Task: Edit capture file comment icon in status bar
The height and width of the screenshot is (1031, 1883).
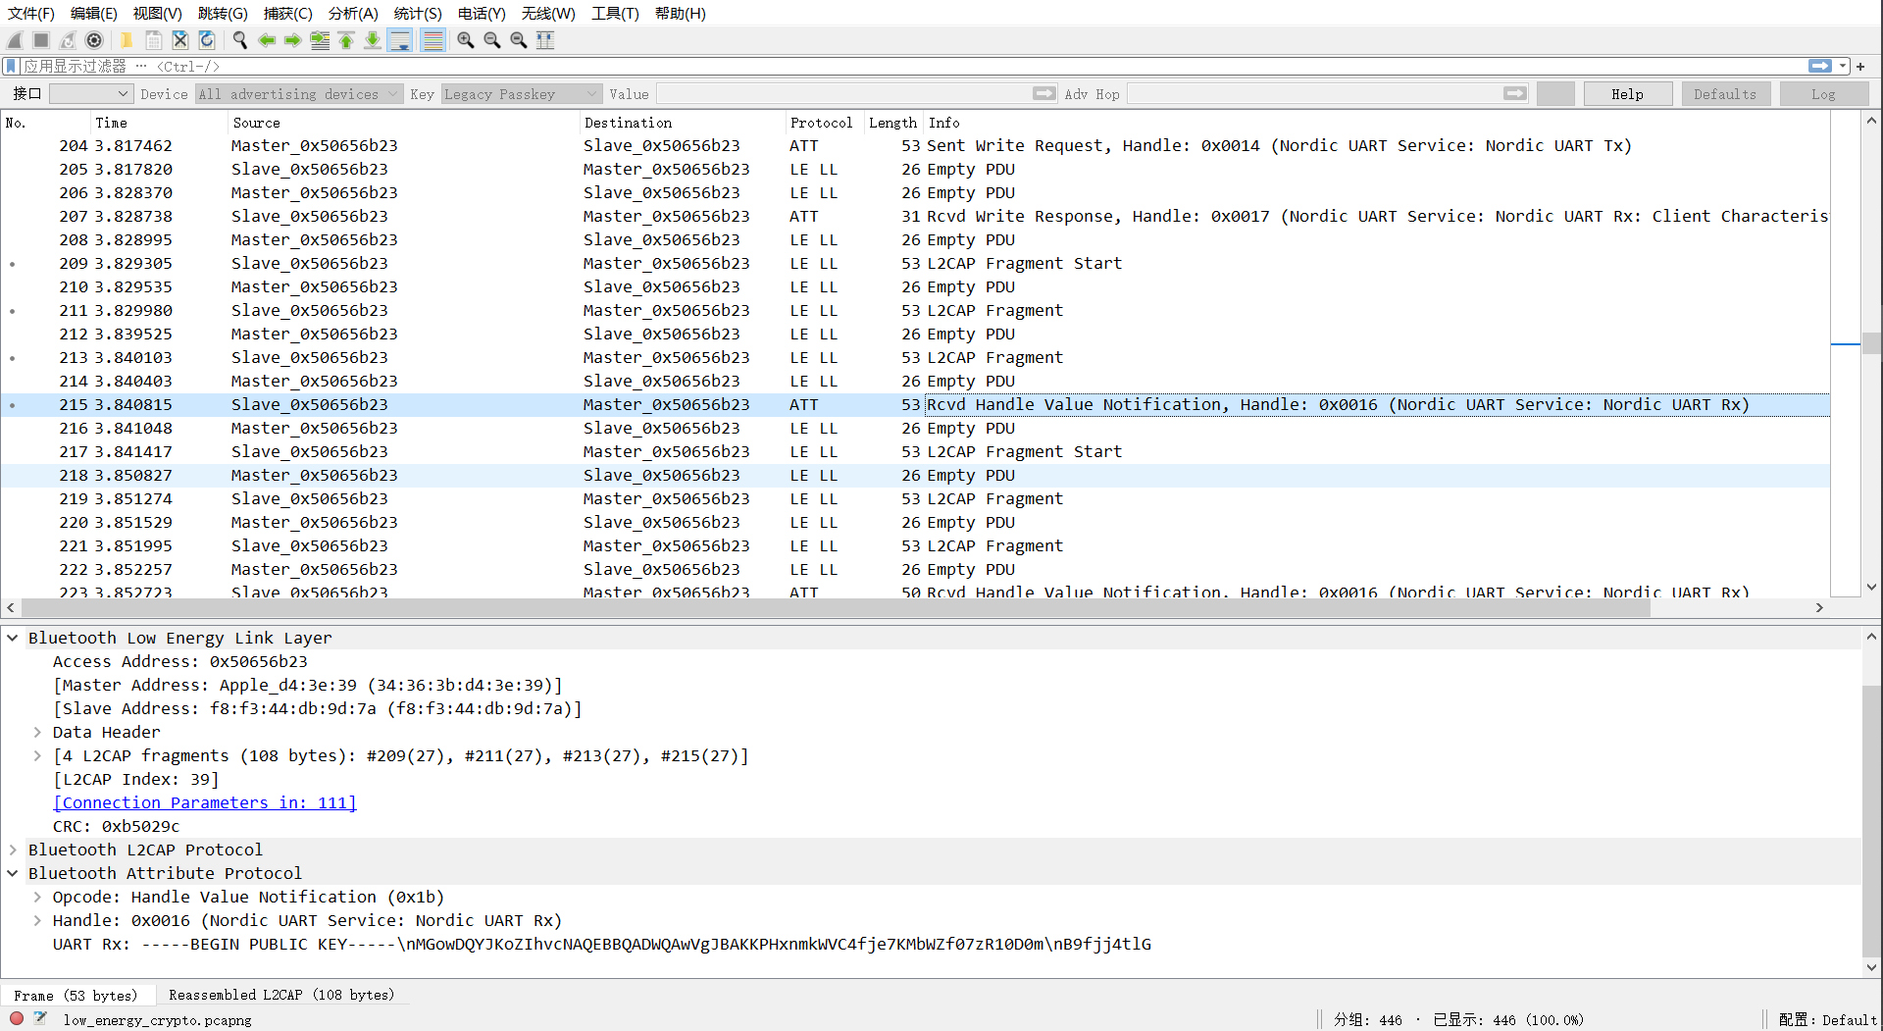Action: tap(40, 1018)
